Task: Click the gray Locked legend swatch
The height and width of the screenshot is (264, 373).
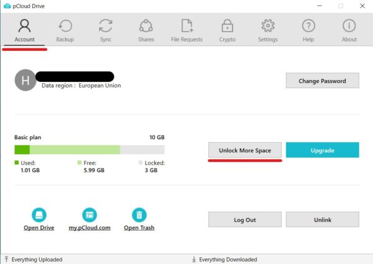Action: coord(140,163)
